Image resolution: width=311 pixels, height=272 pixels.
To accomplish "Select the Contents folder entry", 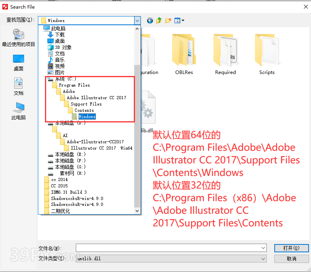I will pos(81,110).
